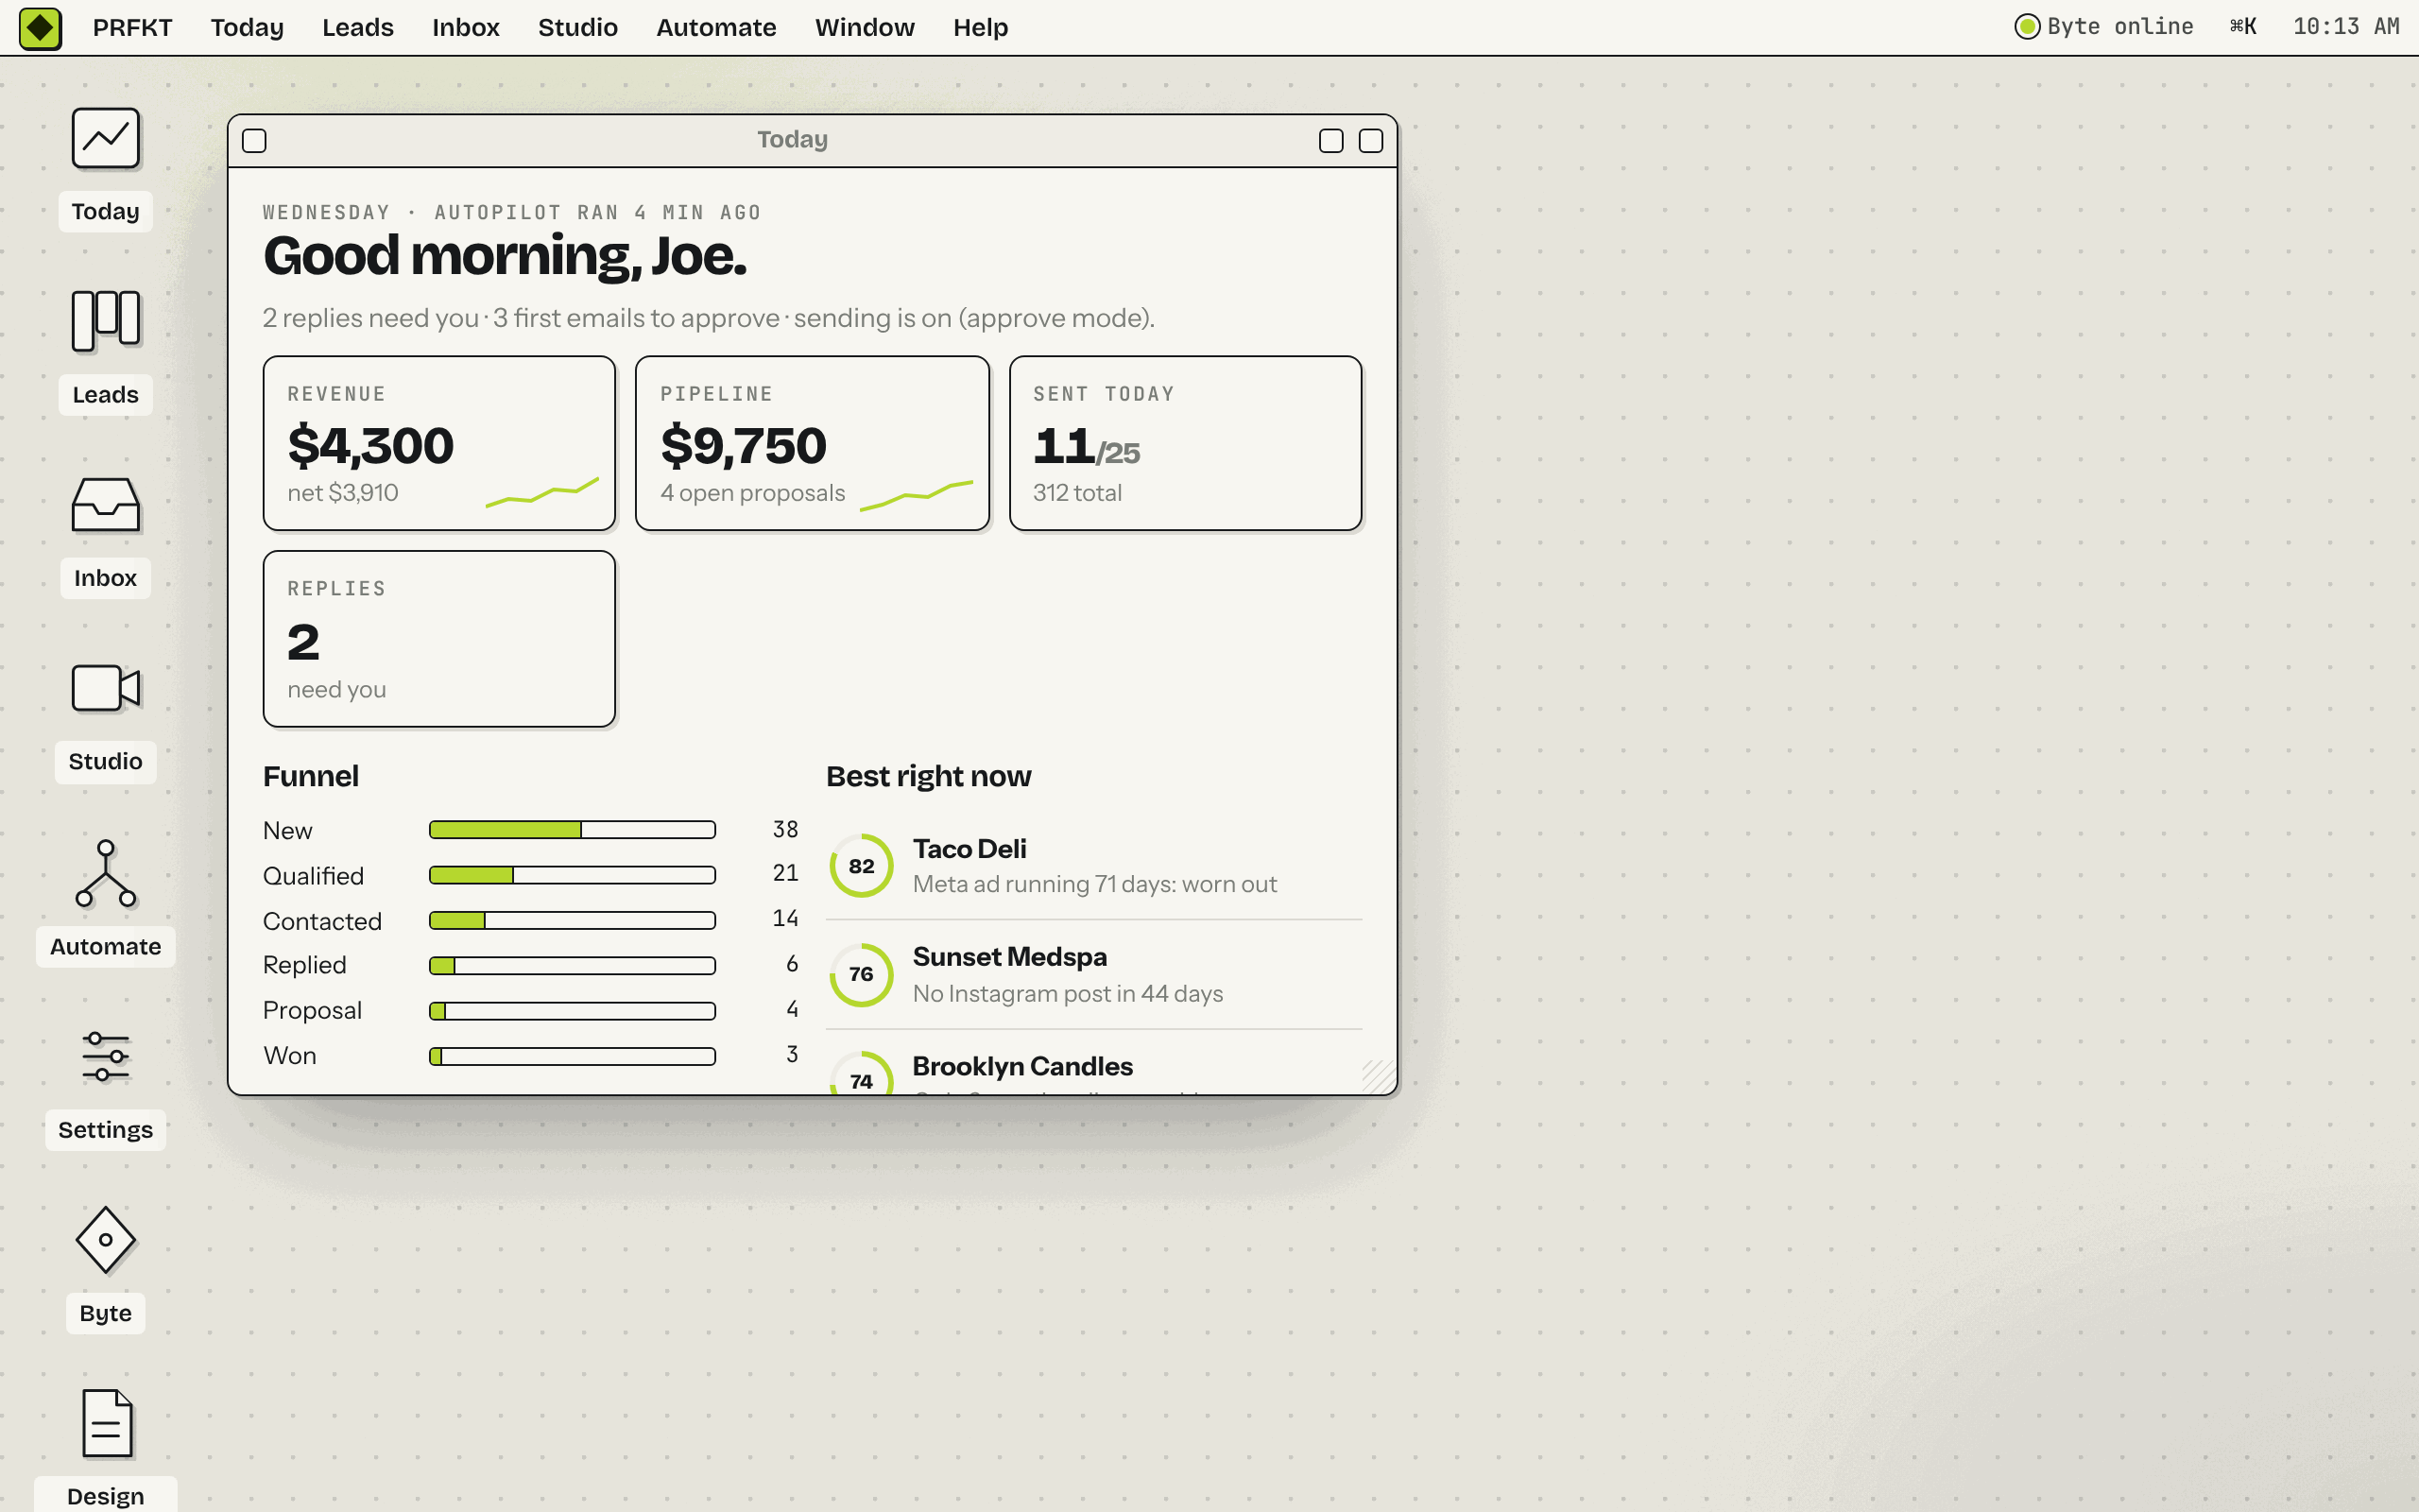Open the Studio menu

coord(577,27)
